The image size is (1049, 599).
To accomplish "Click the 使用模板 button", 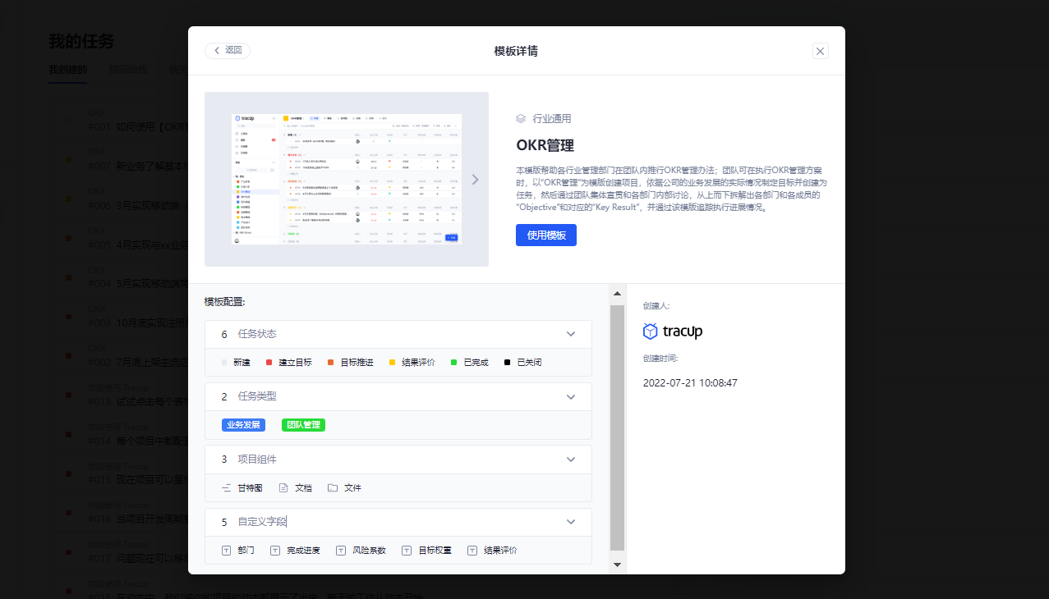I will (545, 235).
